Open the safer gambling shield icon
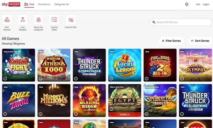This screenshot has width=213, height=128. (187, 4)
